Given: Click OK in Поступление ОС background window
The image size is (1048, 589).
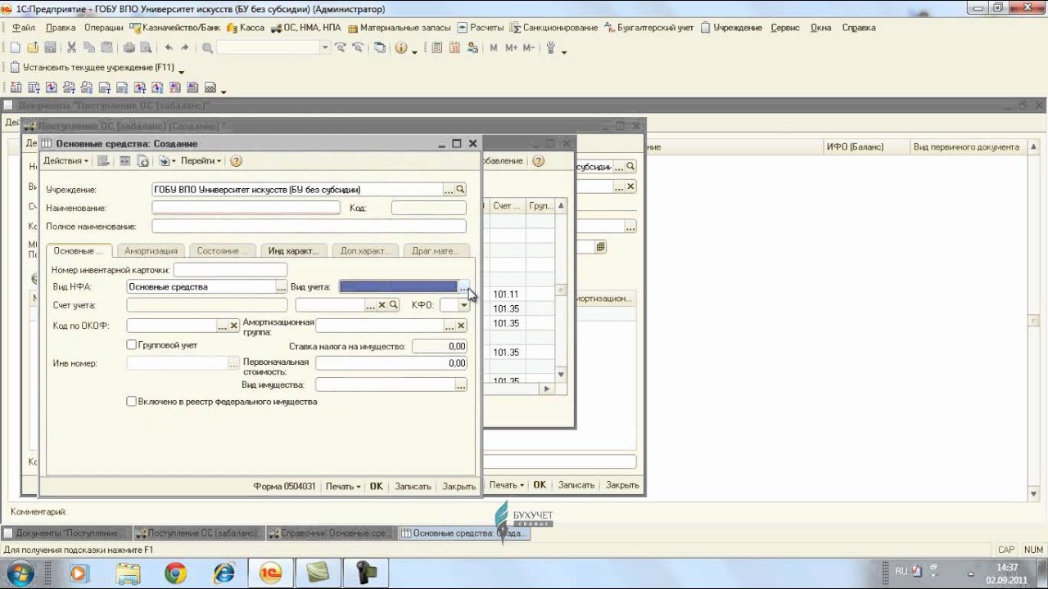Looking at the screenshot, I should coord(540,485).
